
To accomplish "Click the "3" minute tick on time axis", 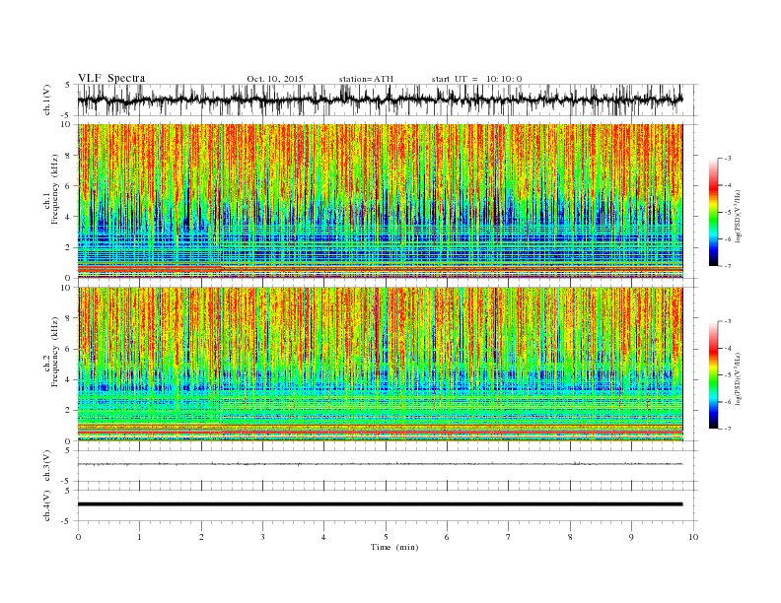I will [x=262, y=537].
